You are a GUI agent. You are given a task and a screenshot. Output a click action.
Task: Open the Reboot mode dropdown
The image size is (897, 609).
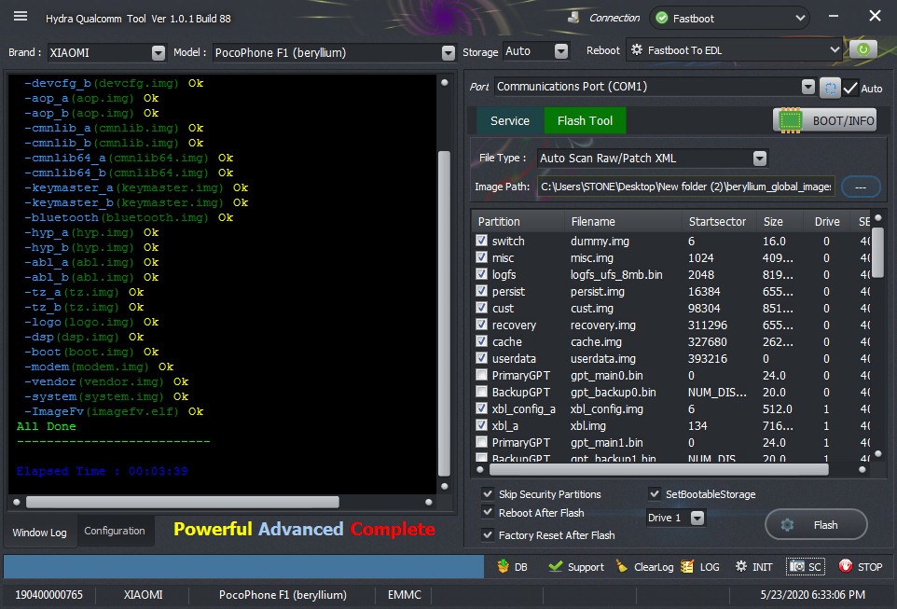(835, 49)
